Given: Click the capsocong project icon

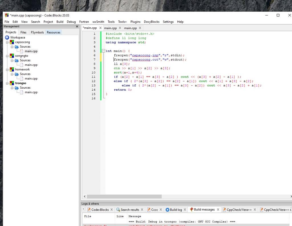Looking at the screenshot, I should 12,42.
